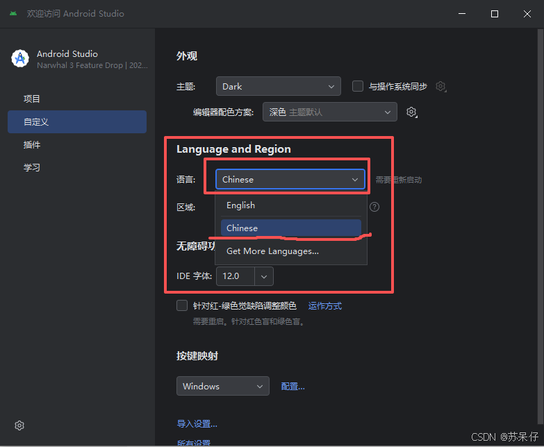
Task: Toggle red-green color deficiency adjustment checkbox
Action: coord(182,305)
